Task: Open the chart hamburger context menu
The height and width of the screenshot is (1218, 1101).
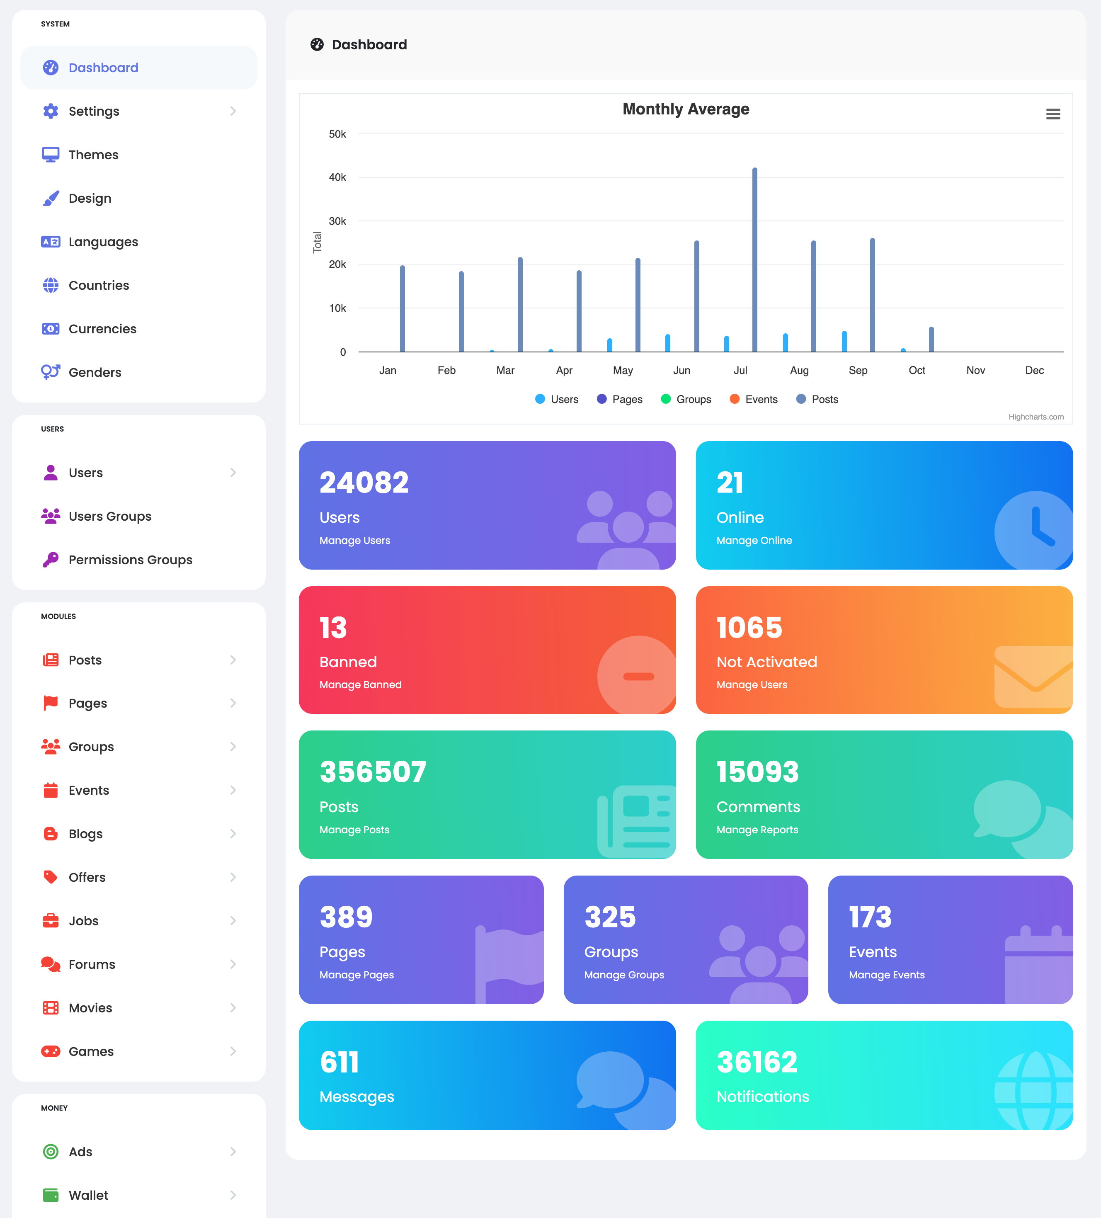Action: point(1052,114)
